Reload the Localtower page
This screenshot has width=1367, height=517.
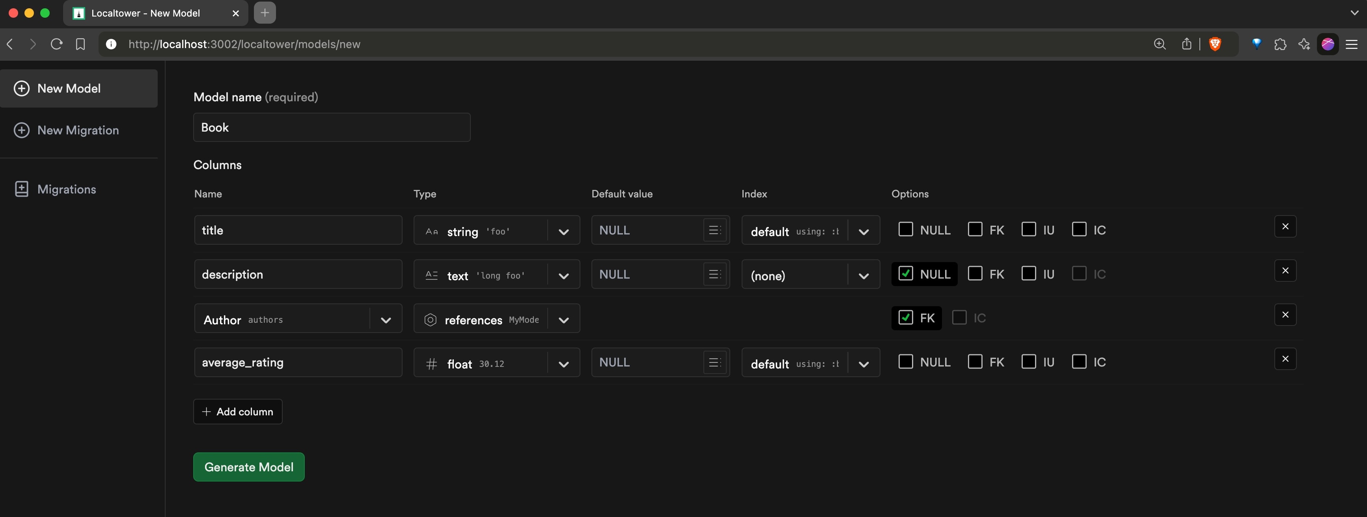coord(56,44)
